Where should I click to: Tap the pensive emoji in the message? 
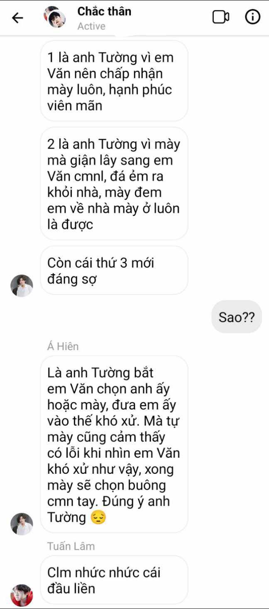tap(98, 517)
